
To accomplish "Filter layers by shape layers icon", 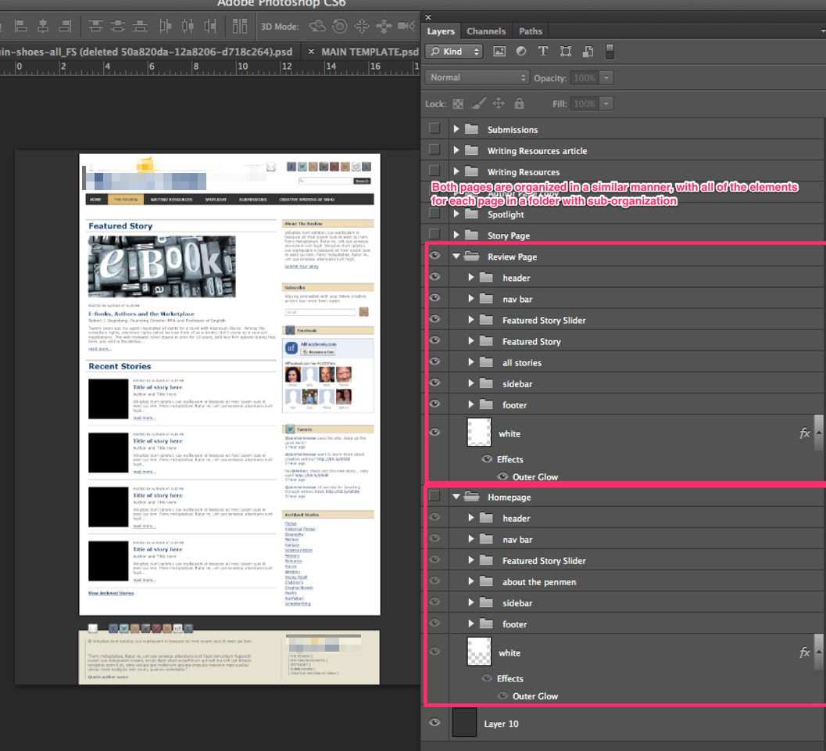I will (566, 51).
